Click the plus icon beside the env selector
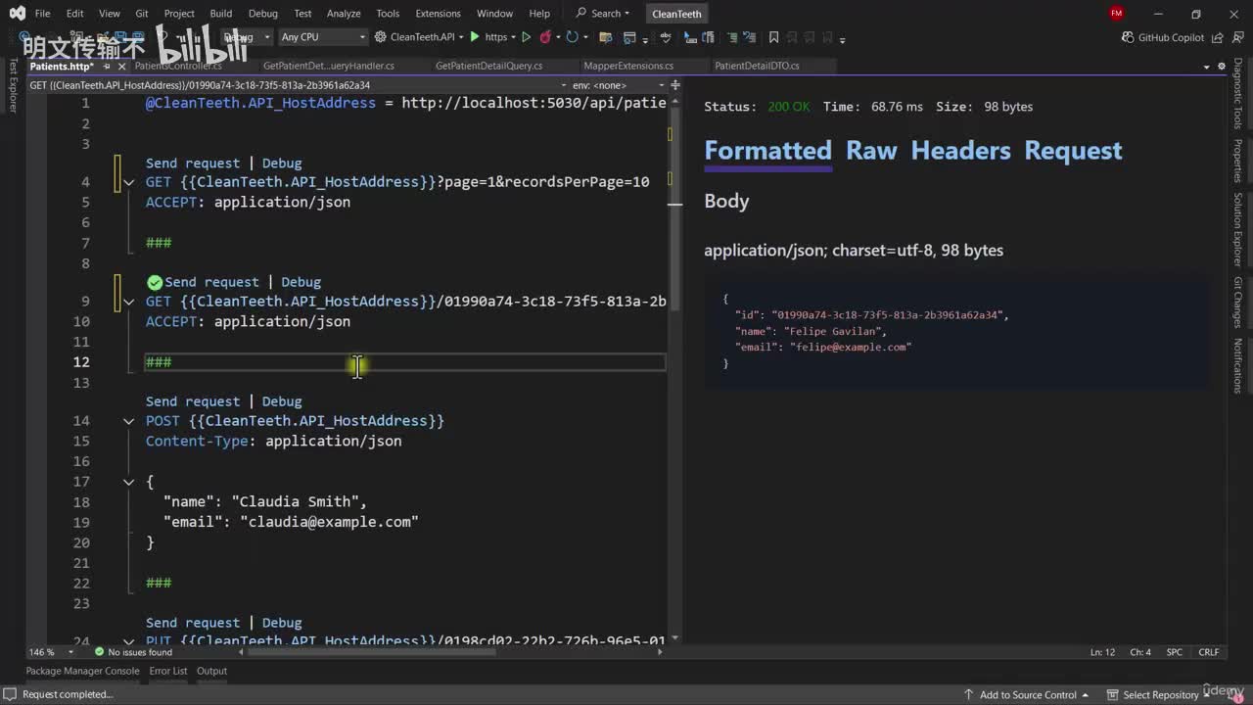Screen dimensions: 1253x705 674,85
